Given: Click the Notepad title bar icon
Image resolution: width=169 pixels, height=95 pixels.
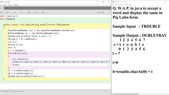Looking at the screenshot, I should point(113,2).
